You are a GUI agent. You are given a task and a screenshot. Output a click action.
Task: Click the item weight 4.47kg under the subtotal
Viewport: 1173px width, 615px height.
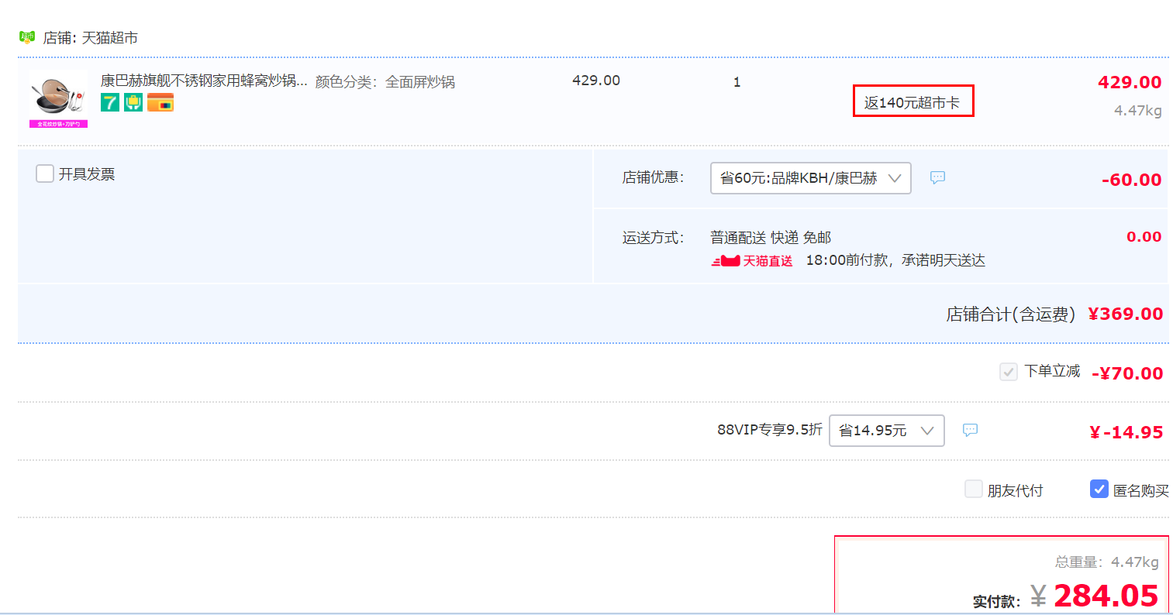[1138, 111]
